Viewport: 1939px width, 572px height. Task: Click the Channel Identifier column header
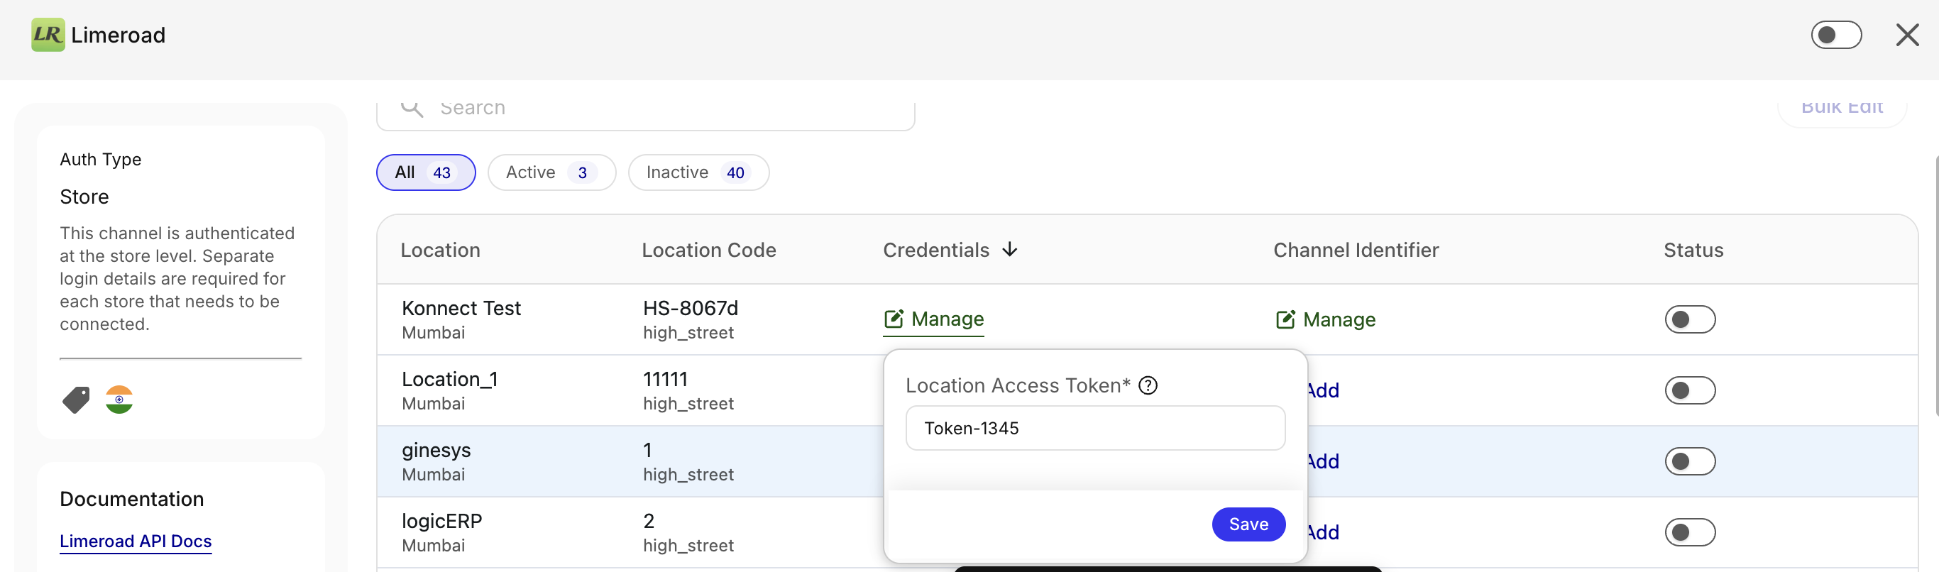click(x=1356, y=250)
